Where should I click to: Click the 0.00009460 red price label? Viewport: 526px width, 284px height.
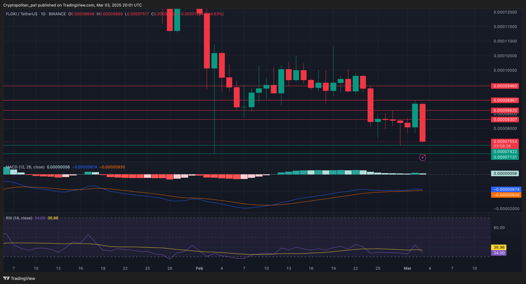pos(505,86)
